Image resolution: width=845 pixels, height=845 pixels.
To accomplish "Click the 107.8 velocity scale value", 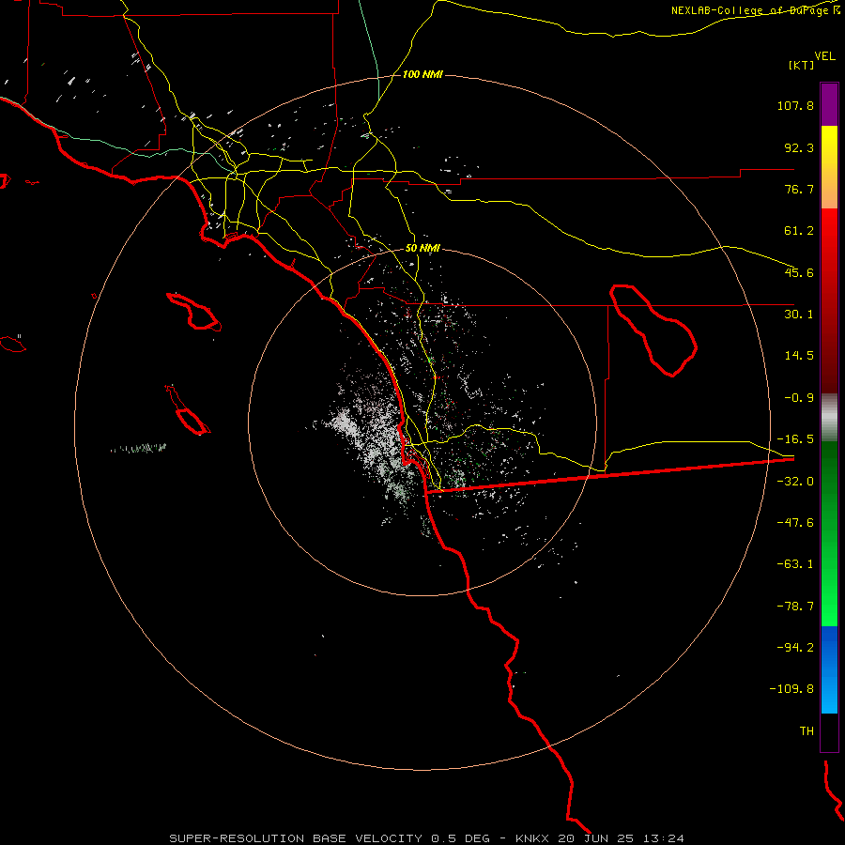I will click(x=795, y=105).
